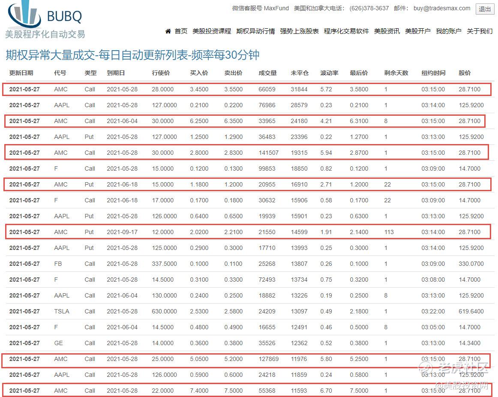Click ask price 2.2100 in AMC put row
Viewport: 498px width, 397px height.
pyautogui.click(x=233, y=232)
